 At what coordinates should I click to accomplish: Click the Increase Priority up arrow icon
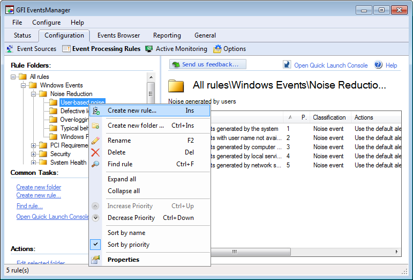(95, 206)
